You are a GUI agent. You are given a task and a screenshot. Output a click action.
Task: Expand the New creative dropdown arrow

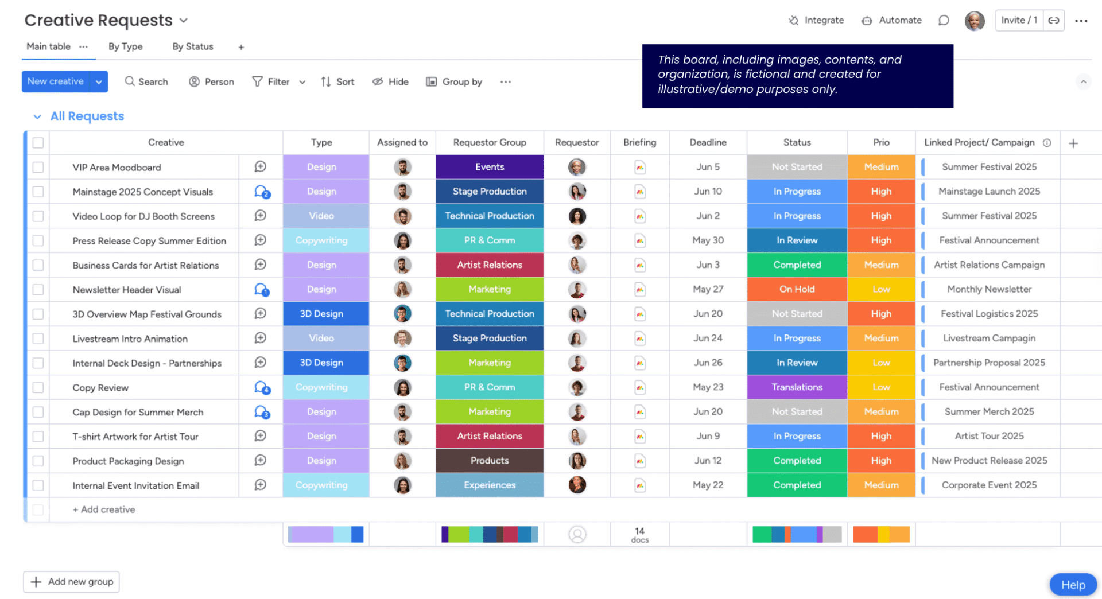click(99, 82)
